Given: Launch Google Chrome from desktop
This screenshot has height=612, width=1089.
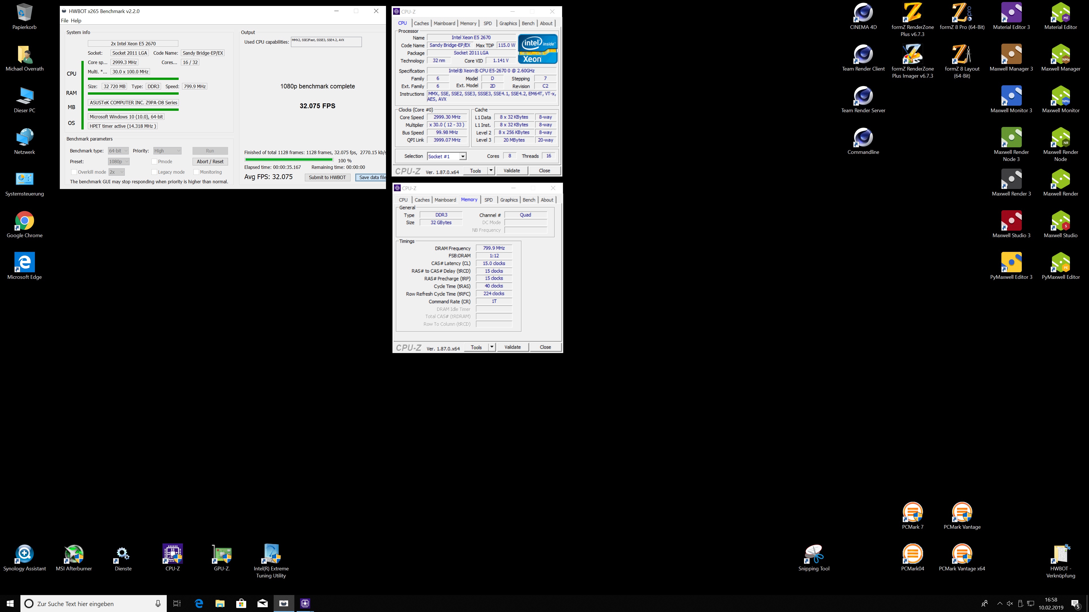Looking at the screenshot, I should click(x=24, y=225).
